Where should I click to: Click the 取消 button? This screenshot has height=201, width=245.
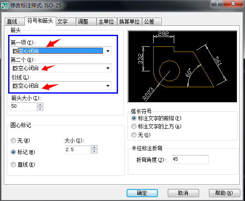pos(183,193)
